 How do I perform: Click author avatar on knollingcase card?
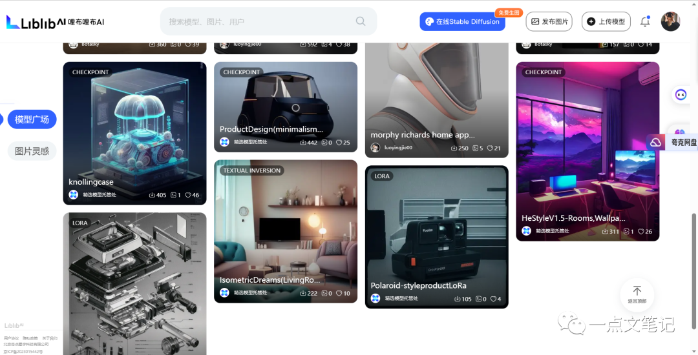(x=74, y=195)
